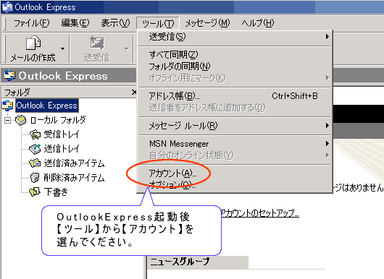Viewport: 384px width, 279px height.
Task: Open the dropdown arrow beside メールの作成
Action: pyautogui.click(x=63, y=48)
